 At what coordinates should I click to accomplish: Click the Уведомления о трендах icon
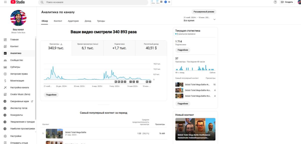click(x=5, y=122)
